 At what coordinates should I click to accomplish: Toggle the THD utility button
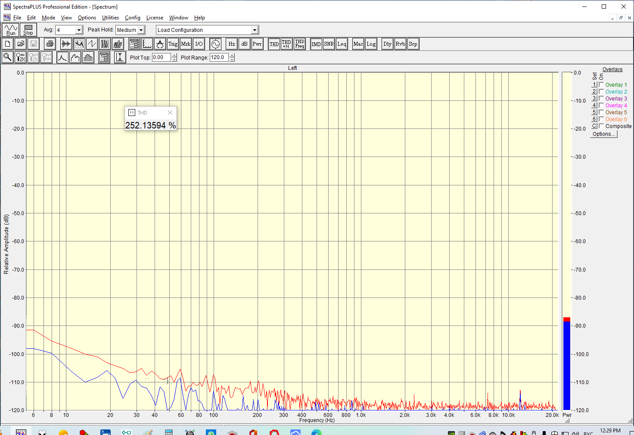coord(274,44)
